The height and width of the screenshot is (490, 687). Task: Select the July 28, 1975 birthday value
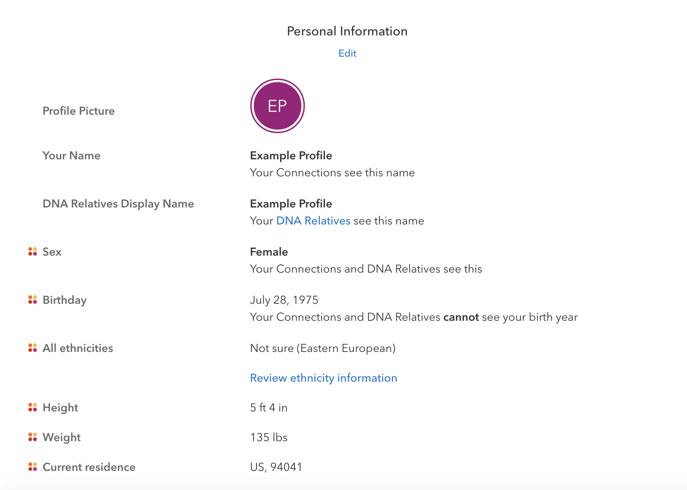tap(284, 300)
